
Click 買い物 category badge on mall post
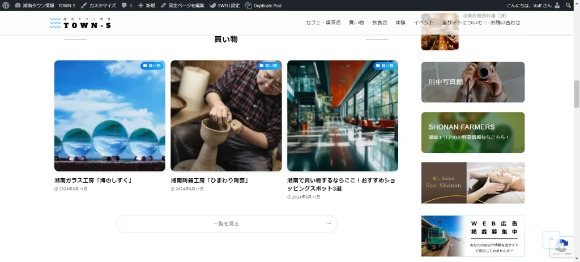coord(385,66)
